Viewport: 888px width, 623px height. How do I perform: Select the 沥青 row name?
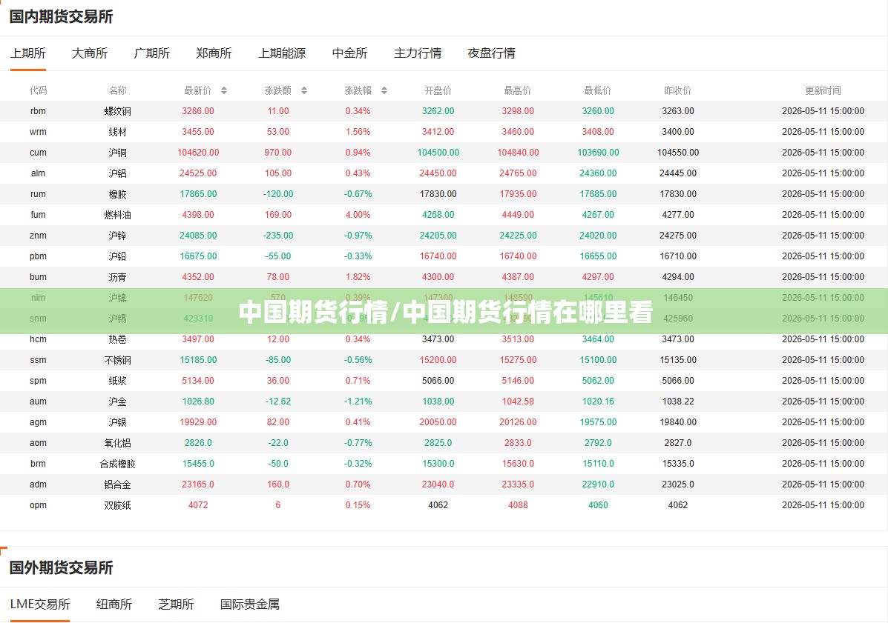coord(118,277)
